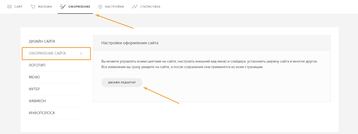Select ОФОРМЛЕНИЕ САЙТА sidebar item
The image size is (358, 134).
pyautogui.click(x=56, y=53)
